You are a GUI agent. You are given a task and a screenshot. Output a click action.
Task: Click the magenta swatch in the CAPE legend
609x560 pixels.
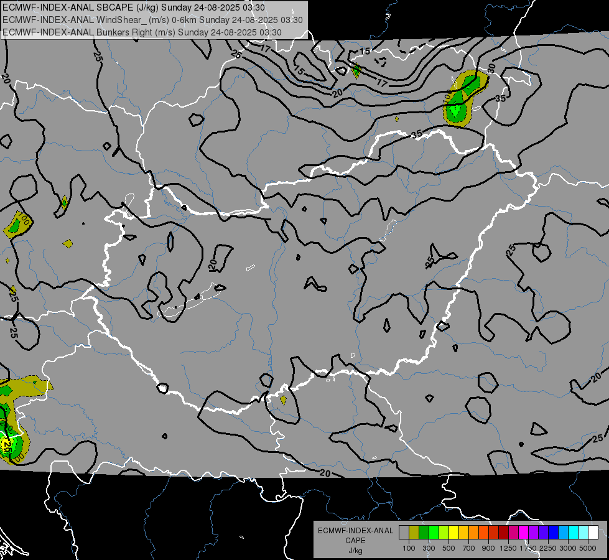coord(524,532)
